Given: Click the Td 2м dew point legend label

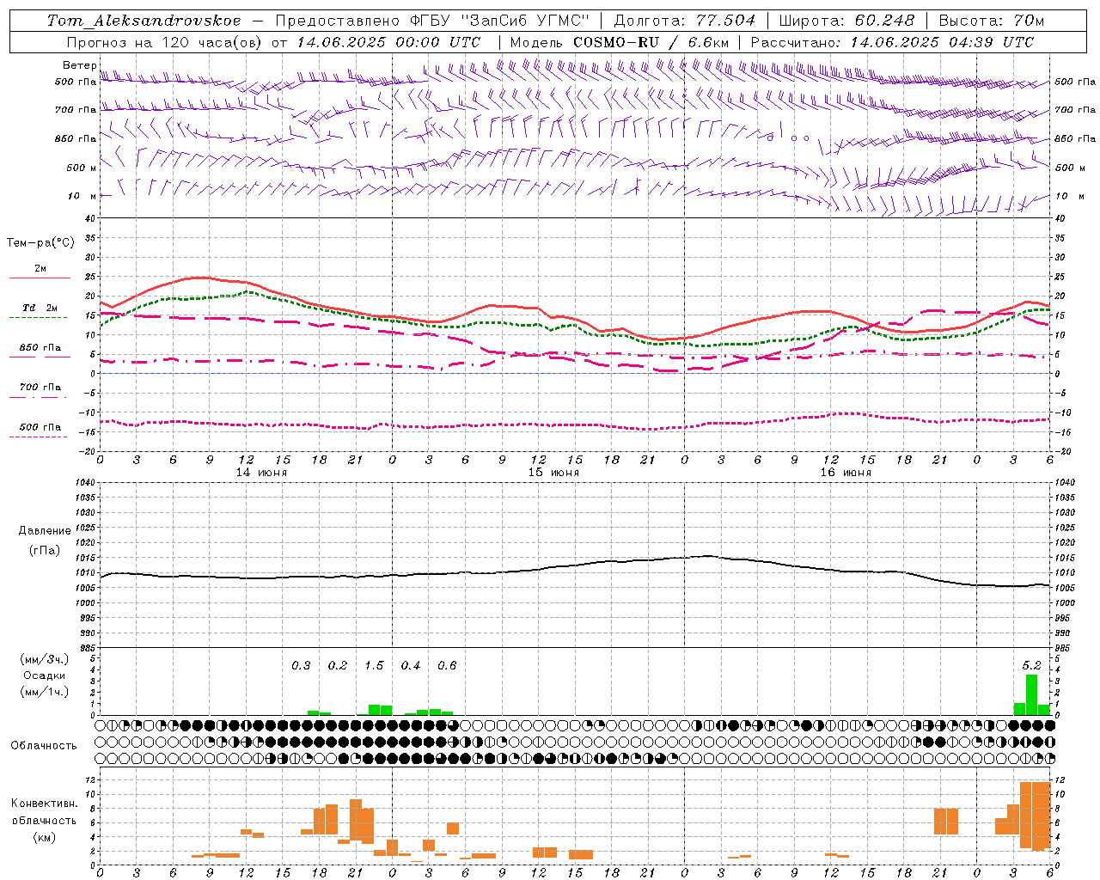Looking at the screenshot, I should tap(40, 308).
